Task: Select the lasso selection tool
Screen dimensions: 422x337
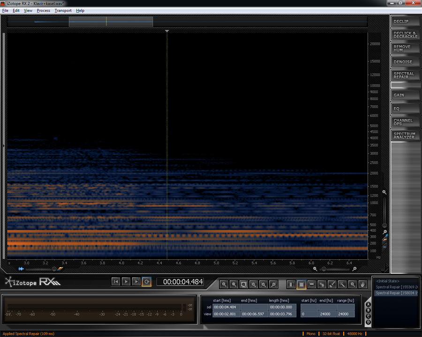Action: (322, 284)
